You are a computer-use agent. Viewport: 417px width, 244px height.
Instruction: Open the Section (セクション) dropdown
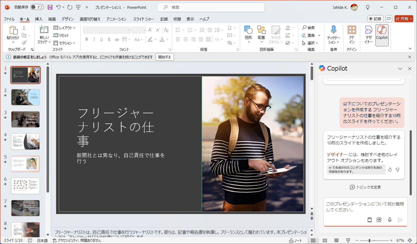click(x=65, y=43)
